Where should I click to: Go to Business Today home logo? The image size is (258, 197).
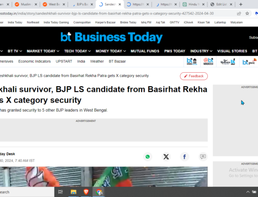pyautogui.click(x=112, y=37)
